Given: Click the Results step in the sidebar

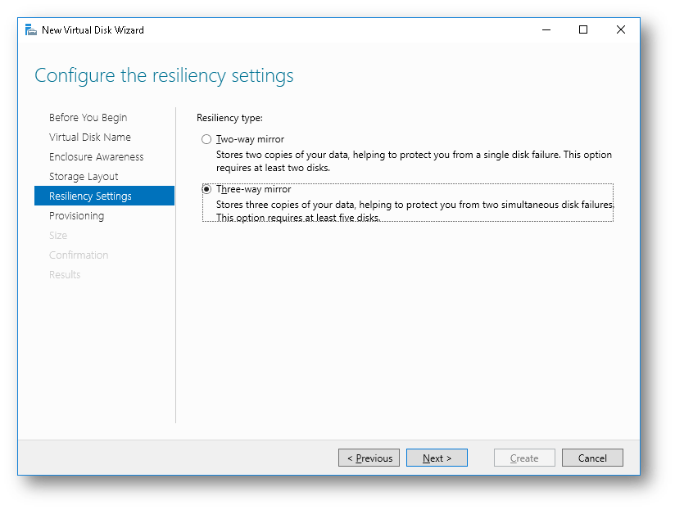Looking at the screenshot, I should (x=65, y=274).
